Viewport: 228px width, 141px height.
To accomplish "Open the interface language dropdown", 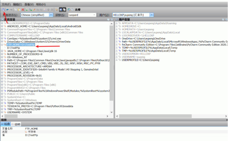I will 51,15.
